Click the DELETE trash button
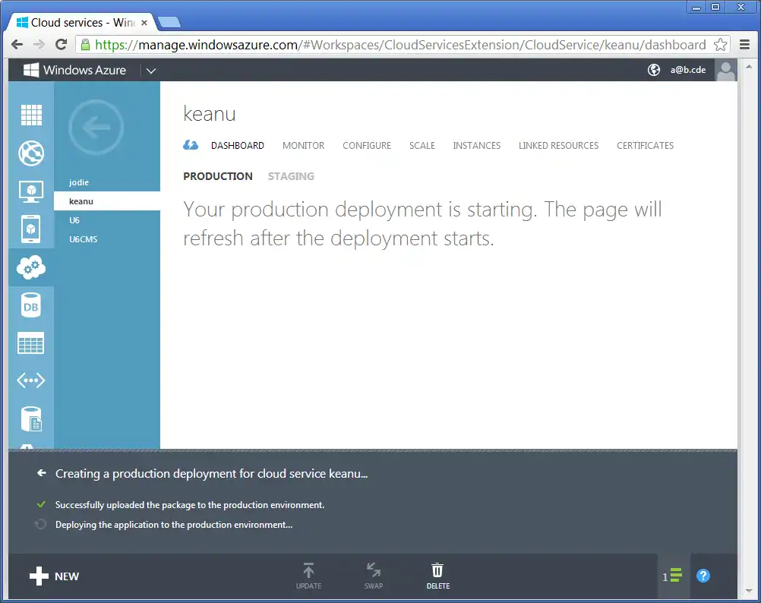761x603 pixels. [437, 576]
